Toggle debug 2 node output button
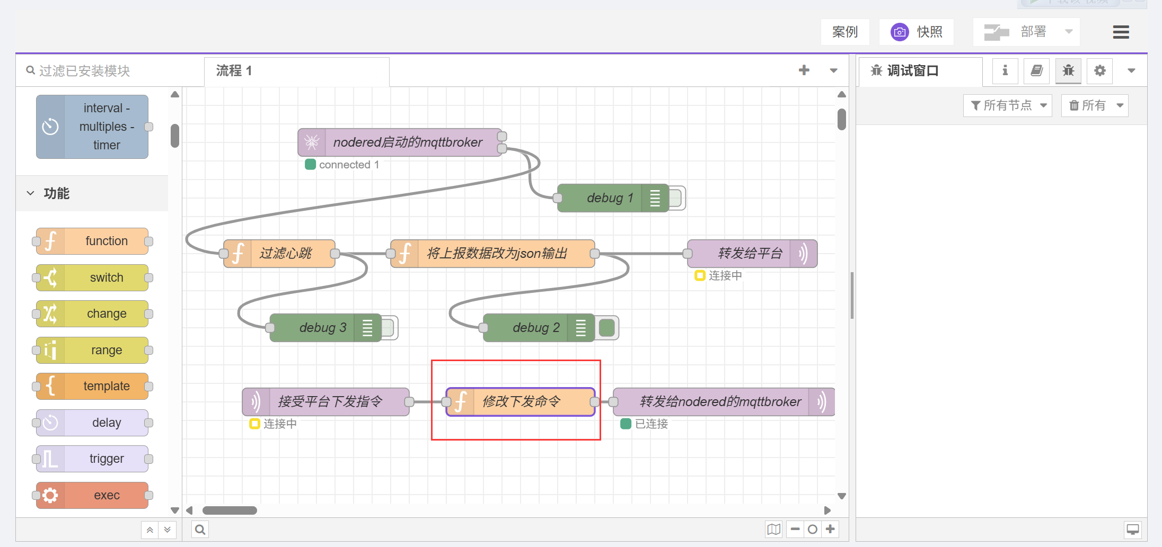Viewport: 1162px width, 547px height. 608,328
